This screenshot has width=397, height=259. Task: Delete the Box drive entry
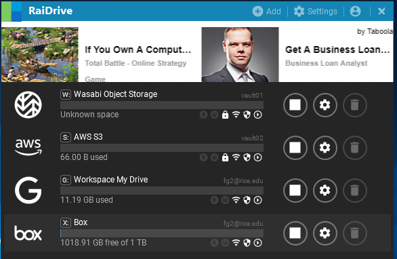[355, 233]
